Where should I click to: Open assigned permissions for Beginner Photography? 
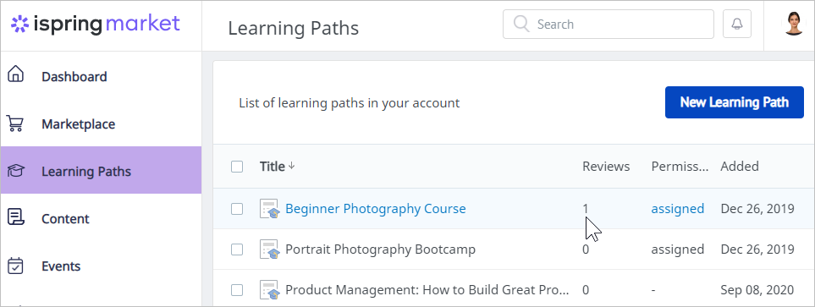coord(678,209)
